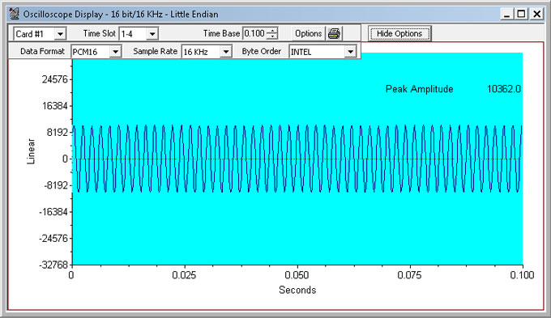This screenshot has height=318, width=551.
Task: Expand the Time Slot 1-4 dropdown
Action: tap(152, 34)
